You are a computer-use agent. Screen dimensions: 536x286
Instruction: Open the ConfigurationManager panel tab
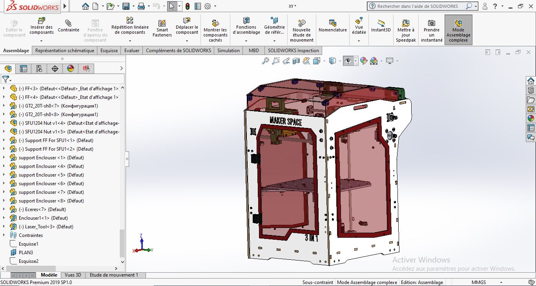pos(39,69)
